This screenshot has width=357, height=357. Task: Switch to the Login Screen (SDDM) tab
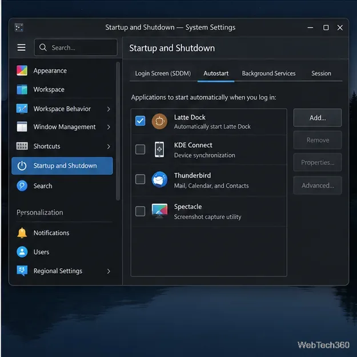(x=163, y=73)
